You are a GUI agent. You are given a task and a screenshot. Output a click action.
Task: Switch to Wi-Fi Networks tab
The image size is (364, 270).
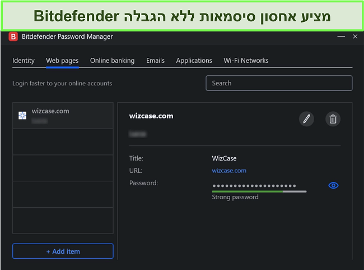(x=246, y=61)
